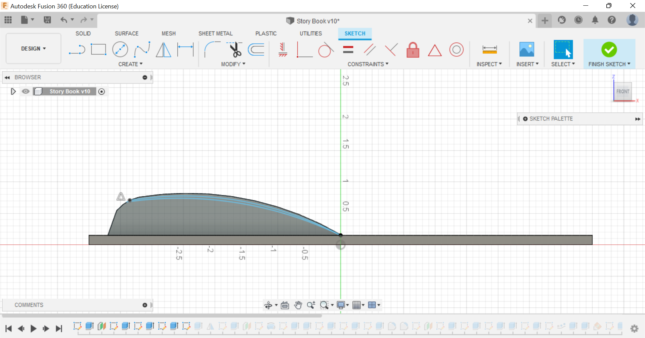645x338 pixels.
Task: Save the document
Action: [x=47, y=20]
